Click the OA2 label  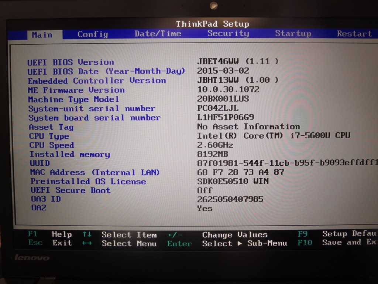click(x=38, y=208)
